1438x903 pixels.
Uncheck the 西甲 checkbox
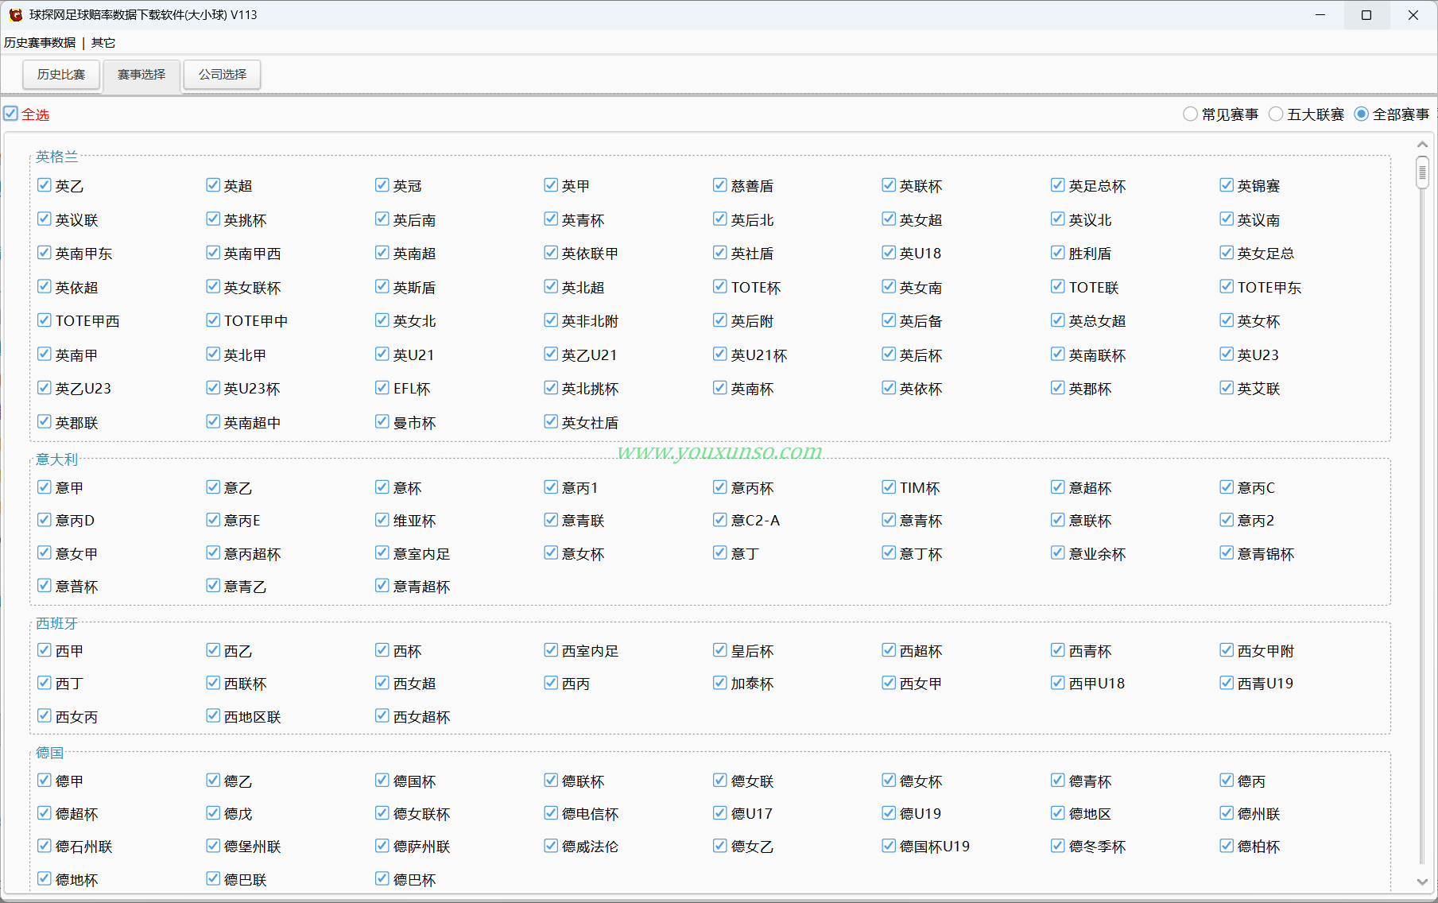coord(45,650)
